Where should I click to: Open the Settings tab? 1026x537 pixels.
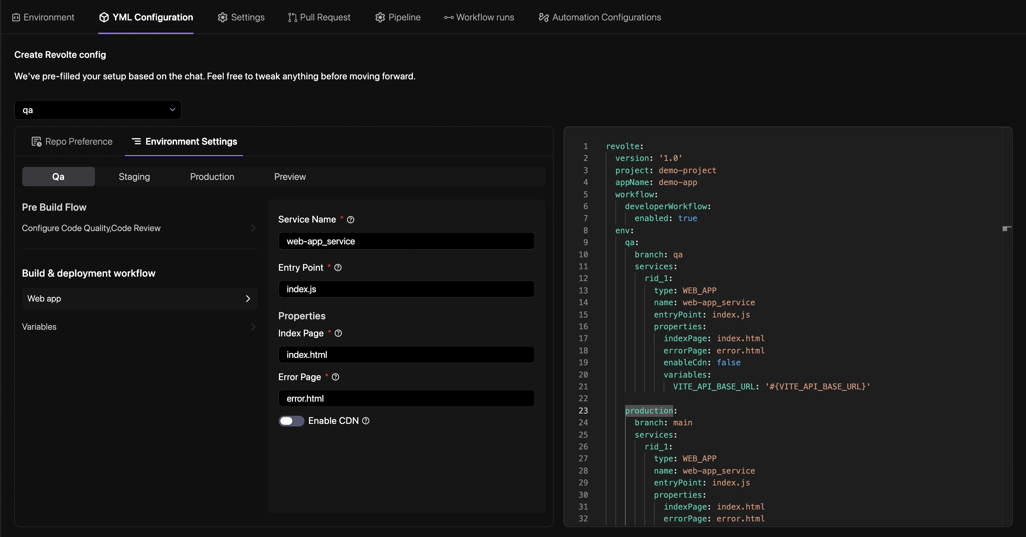pos(241,17)
